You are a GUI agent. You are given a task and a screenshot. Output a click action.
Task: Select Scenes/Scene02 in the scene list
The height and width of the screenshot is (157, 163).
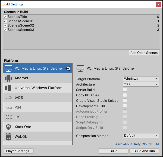[x=21, y=25]
